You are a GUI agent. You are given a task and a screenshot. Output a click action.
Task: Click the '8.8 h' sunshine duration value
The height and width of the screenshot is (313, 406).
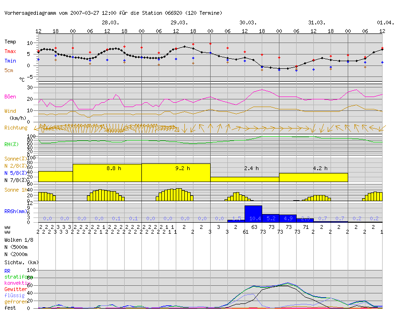(x=114, y=168)
